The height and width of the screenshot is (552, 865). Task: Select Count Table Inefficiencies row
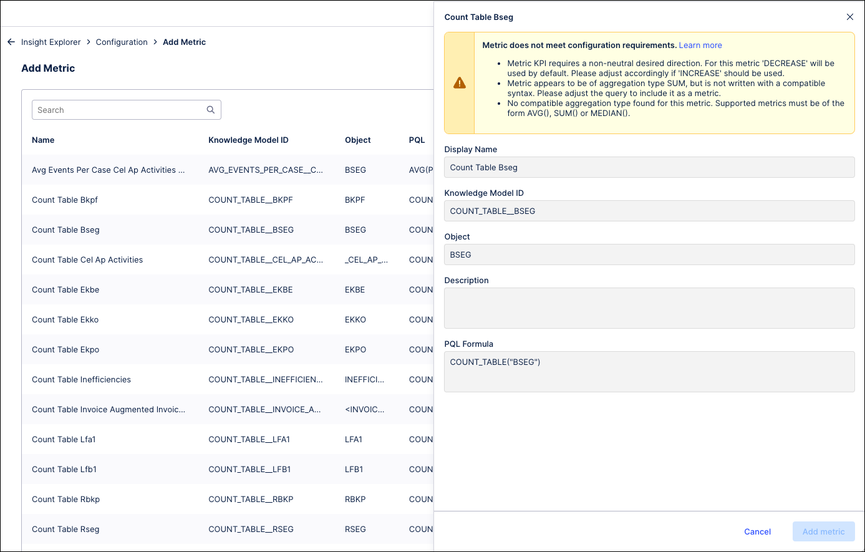tap(228, 379)
